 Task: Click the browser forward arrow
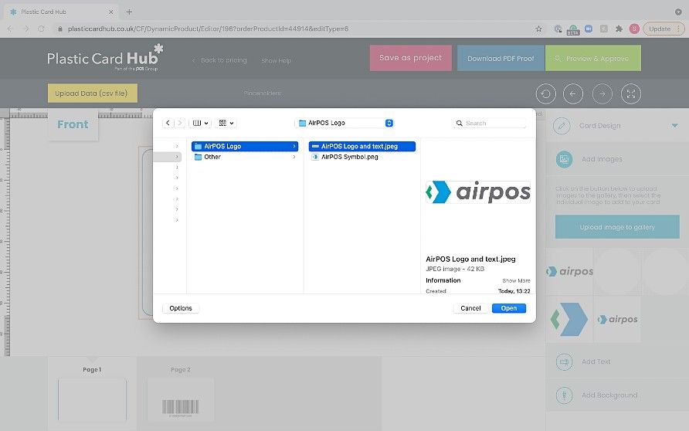click(x=26, y=29)
